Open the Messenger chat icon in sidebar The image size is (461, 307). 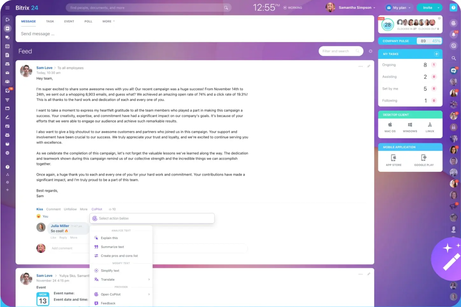click(7, 38)
